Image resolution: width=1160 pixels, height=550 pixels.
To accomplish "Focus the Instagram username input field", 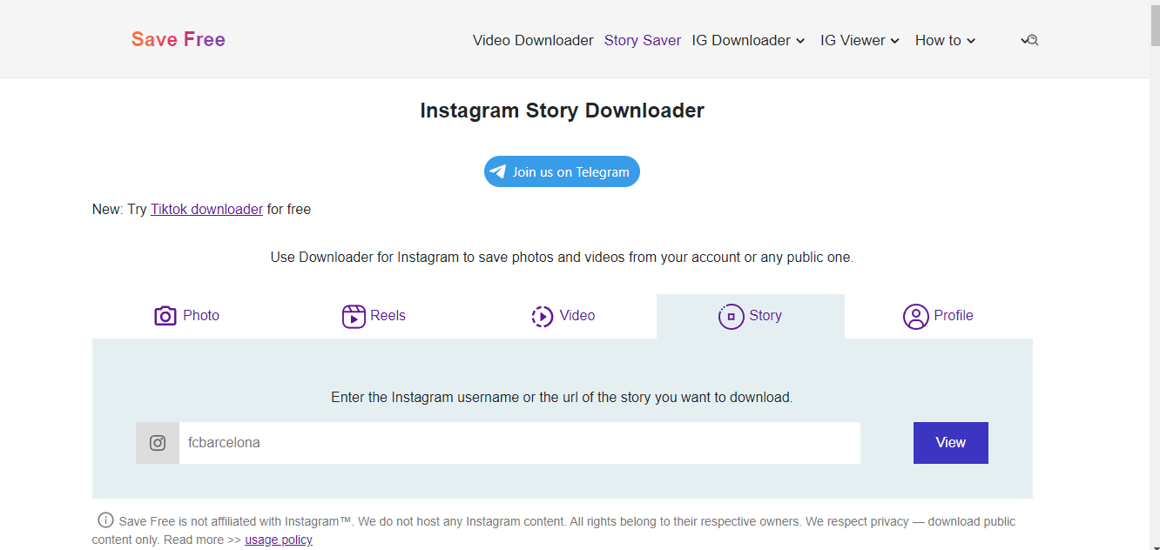I will [520, 443].
